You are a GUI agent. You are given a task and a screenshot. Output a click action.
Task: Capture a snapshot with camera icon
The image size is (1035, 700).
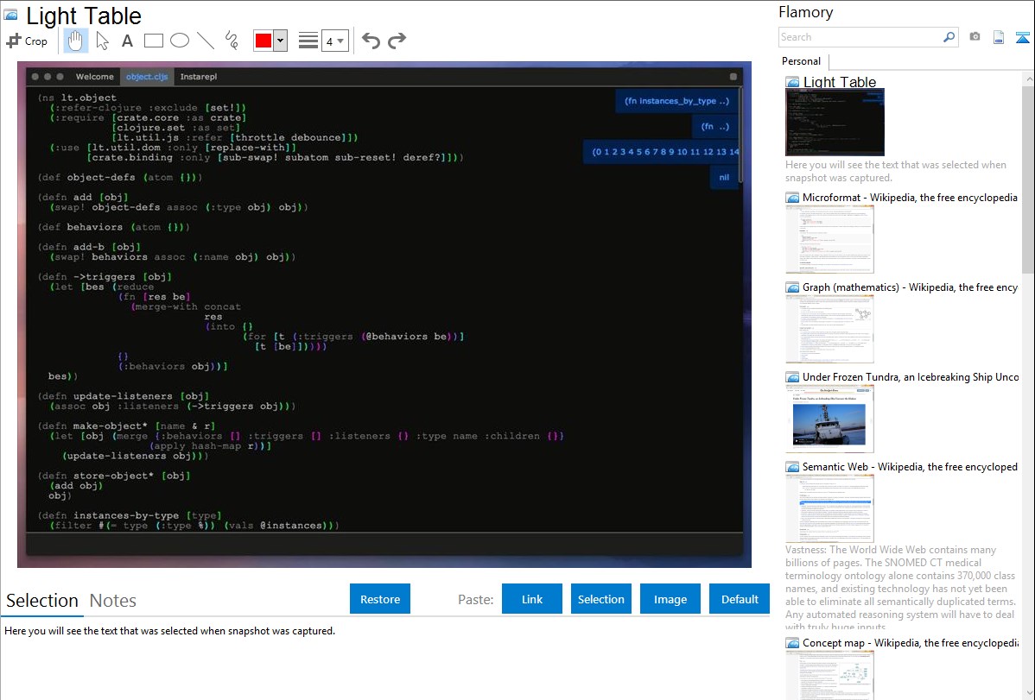pos(975,37)
